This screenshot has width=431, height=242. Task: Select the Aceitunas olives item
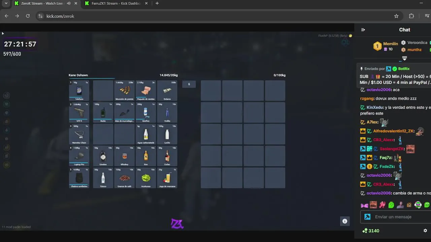[146, 178]
